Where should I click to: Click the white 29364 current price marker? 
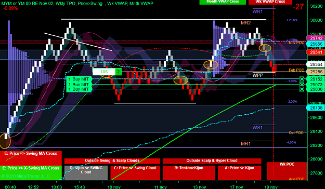pyautogui.click(x=315, y=64)
